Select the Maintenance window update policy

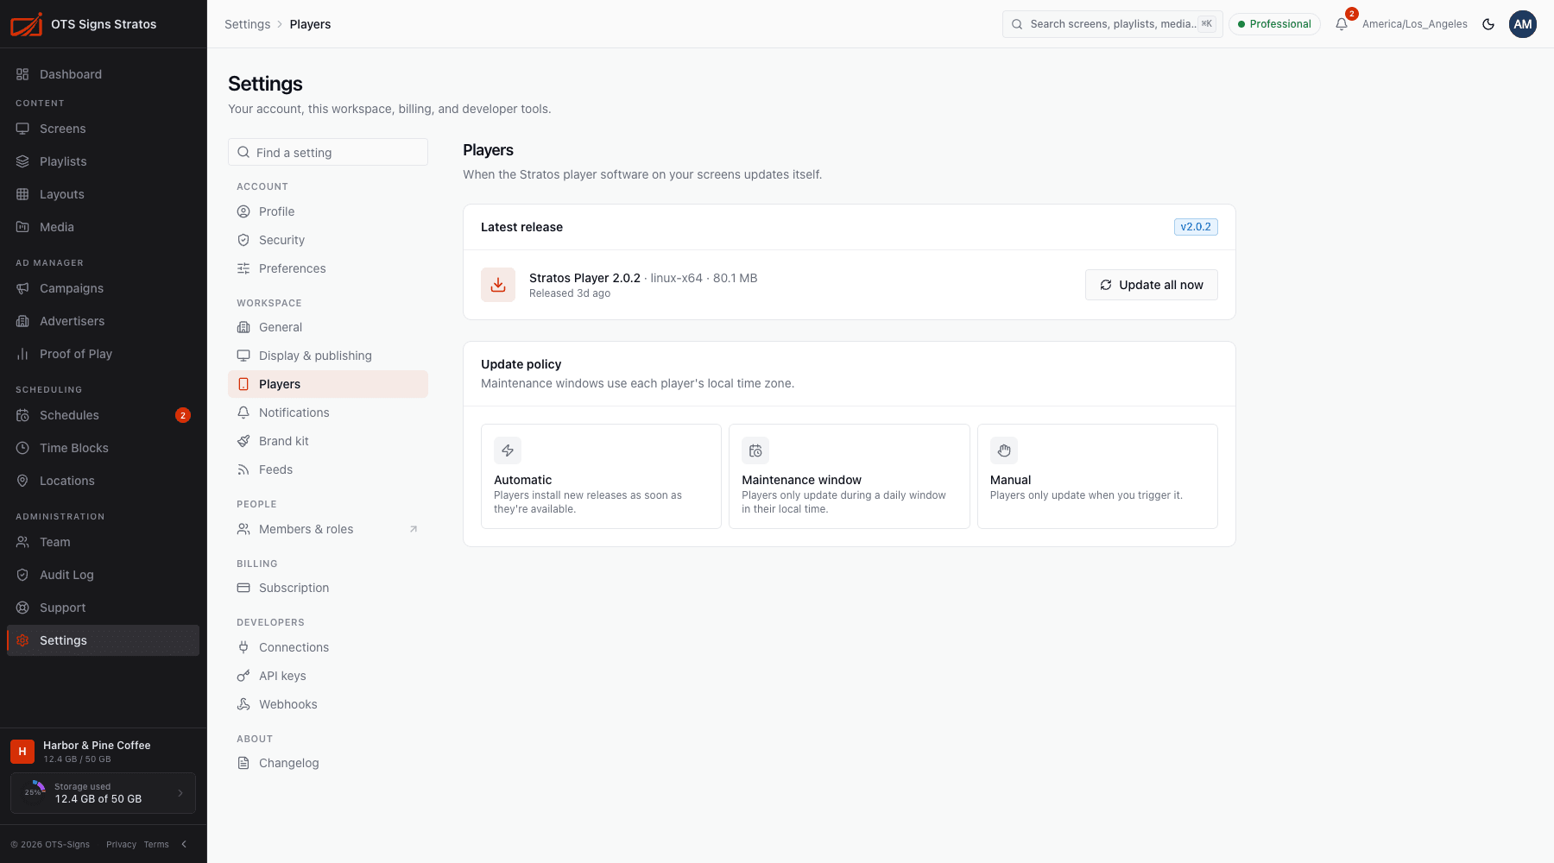point(850,476)
